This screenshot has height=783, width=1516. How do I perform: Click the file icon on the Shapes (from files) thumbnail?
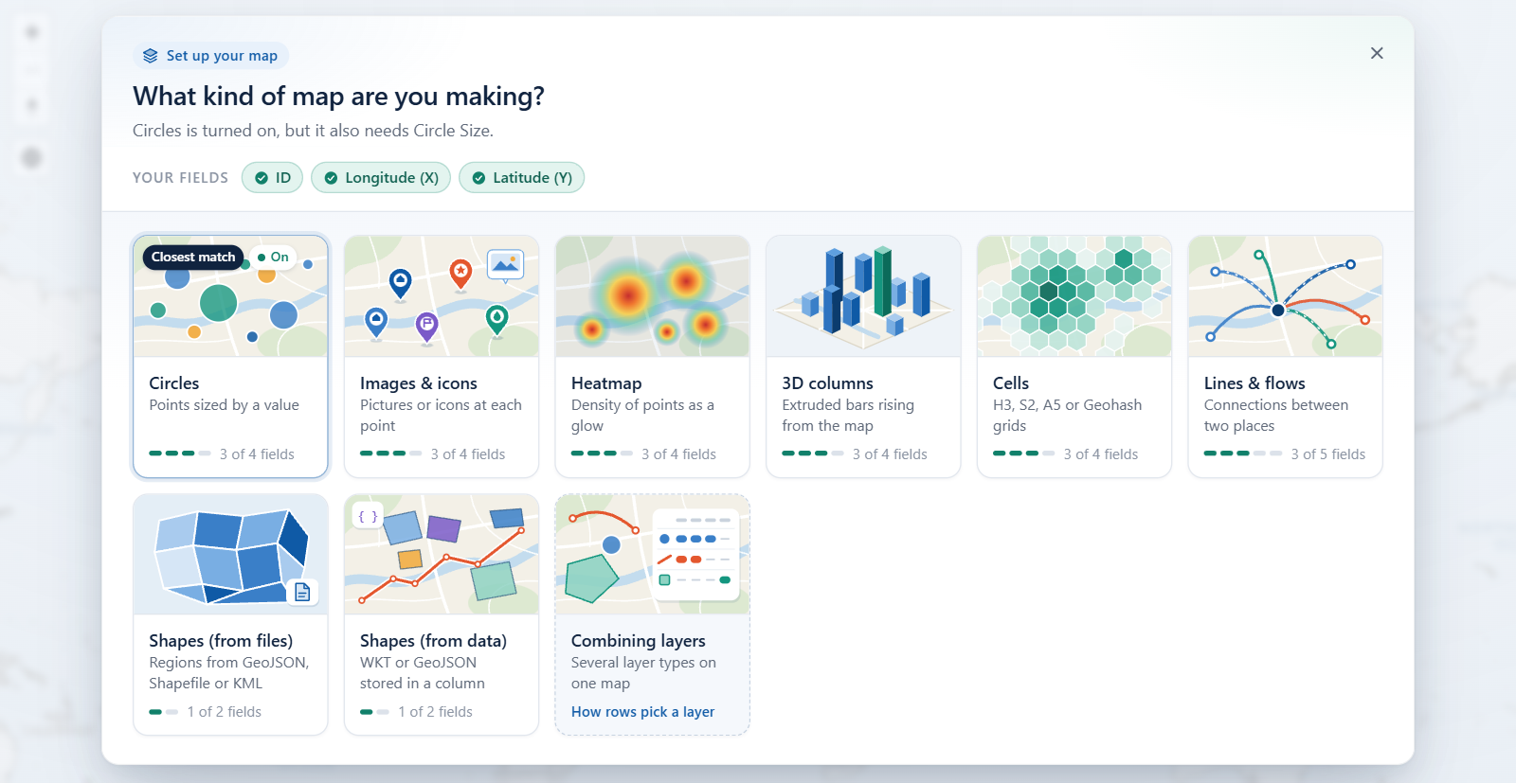click(302, 592)
